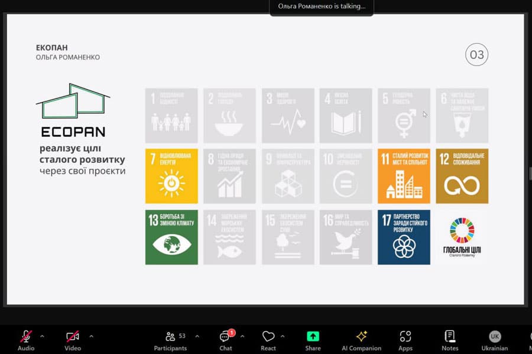Click the green Share screen button
Image resolution: width=532 pixels, height=354 pixels.
click(313, 340)
